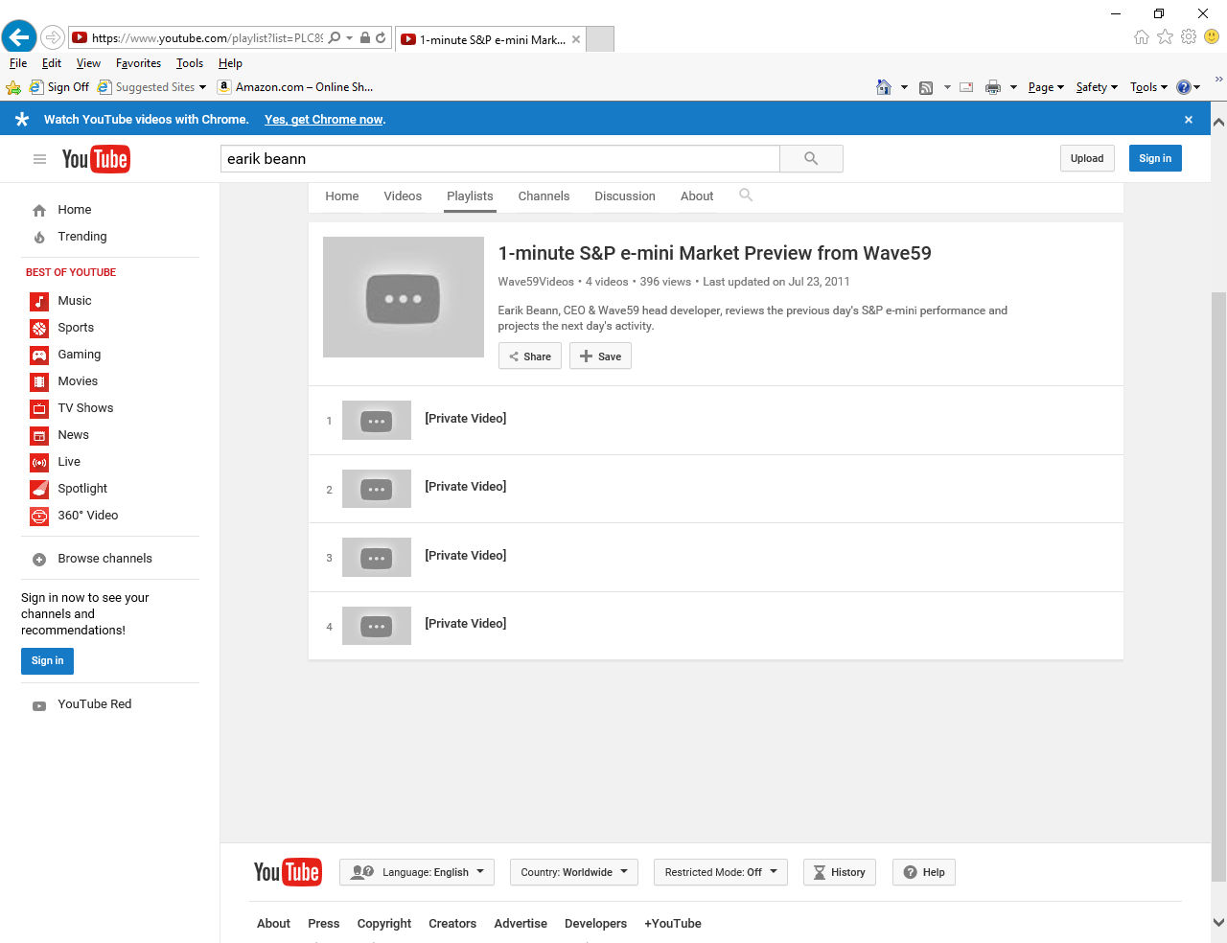Click the Upload button
1227x943 pixels.
click(x=1087, y=158)
